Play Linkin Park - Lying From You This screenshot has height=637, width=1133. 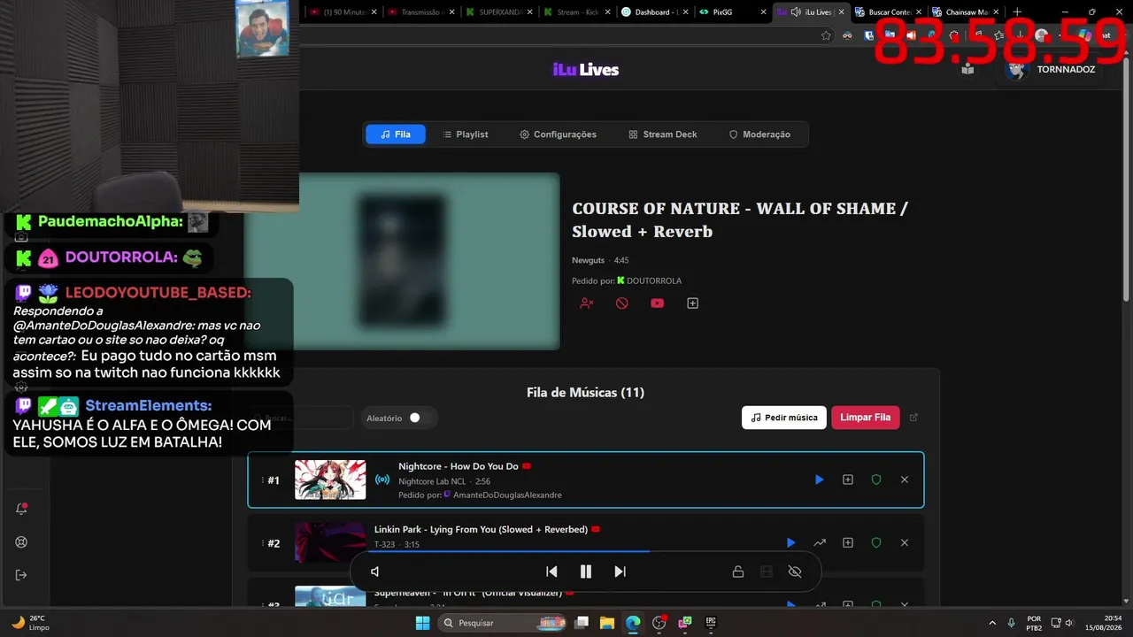pyautogui.click(x=790, y=542)
